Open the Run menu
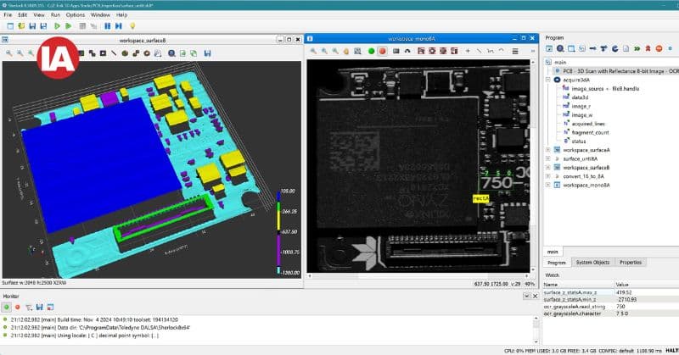Image resolution: width=679 pixels, height=355 pixels. [x=55, y=14]
